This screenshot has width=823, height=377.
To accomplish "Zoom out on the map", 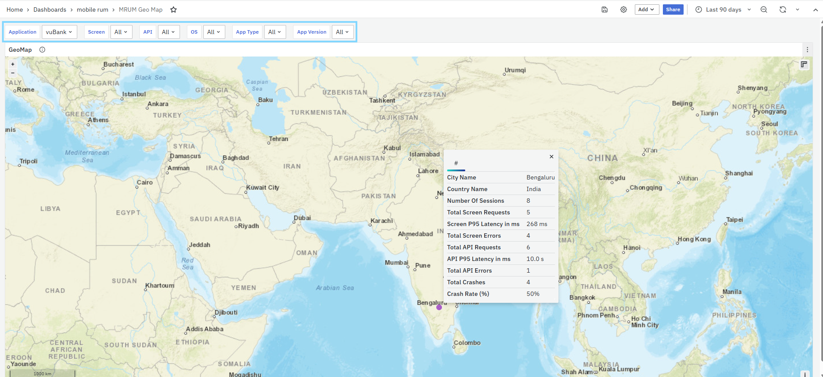I will point(13,73).
